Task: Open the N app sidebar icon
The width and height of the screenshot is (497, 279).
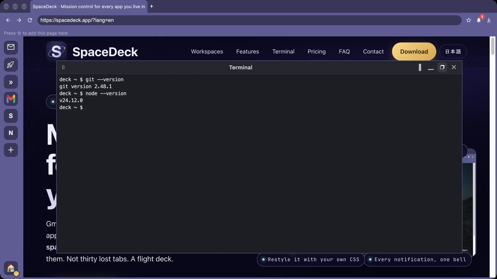Action: point(11,133)
